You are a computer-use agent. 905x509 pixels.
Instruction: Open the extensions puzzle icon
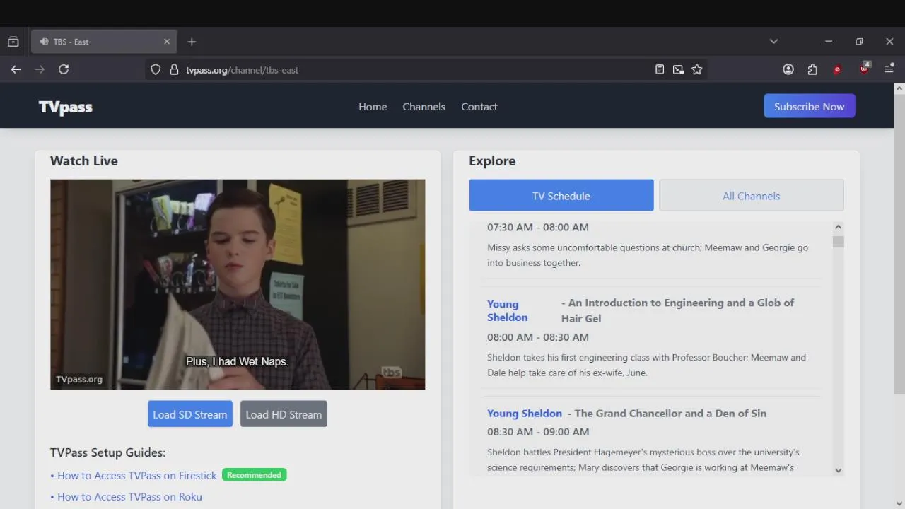[812, 69]
